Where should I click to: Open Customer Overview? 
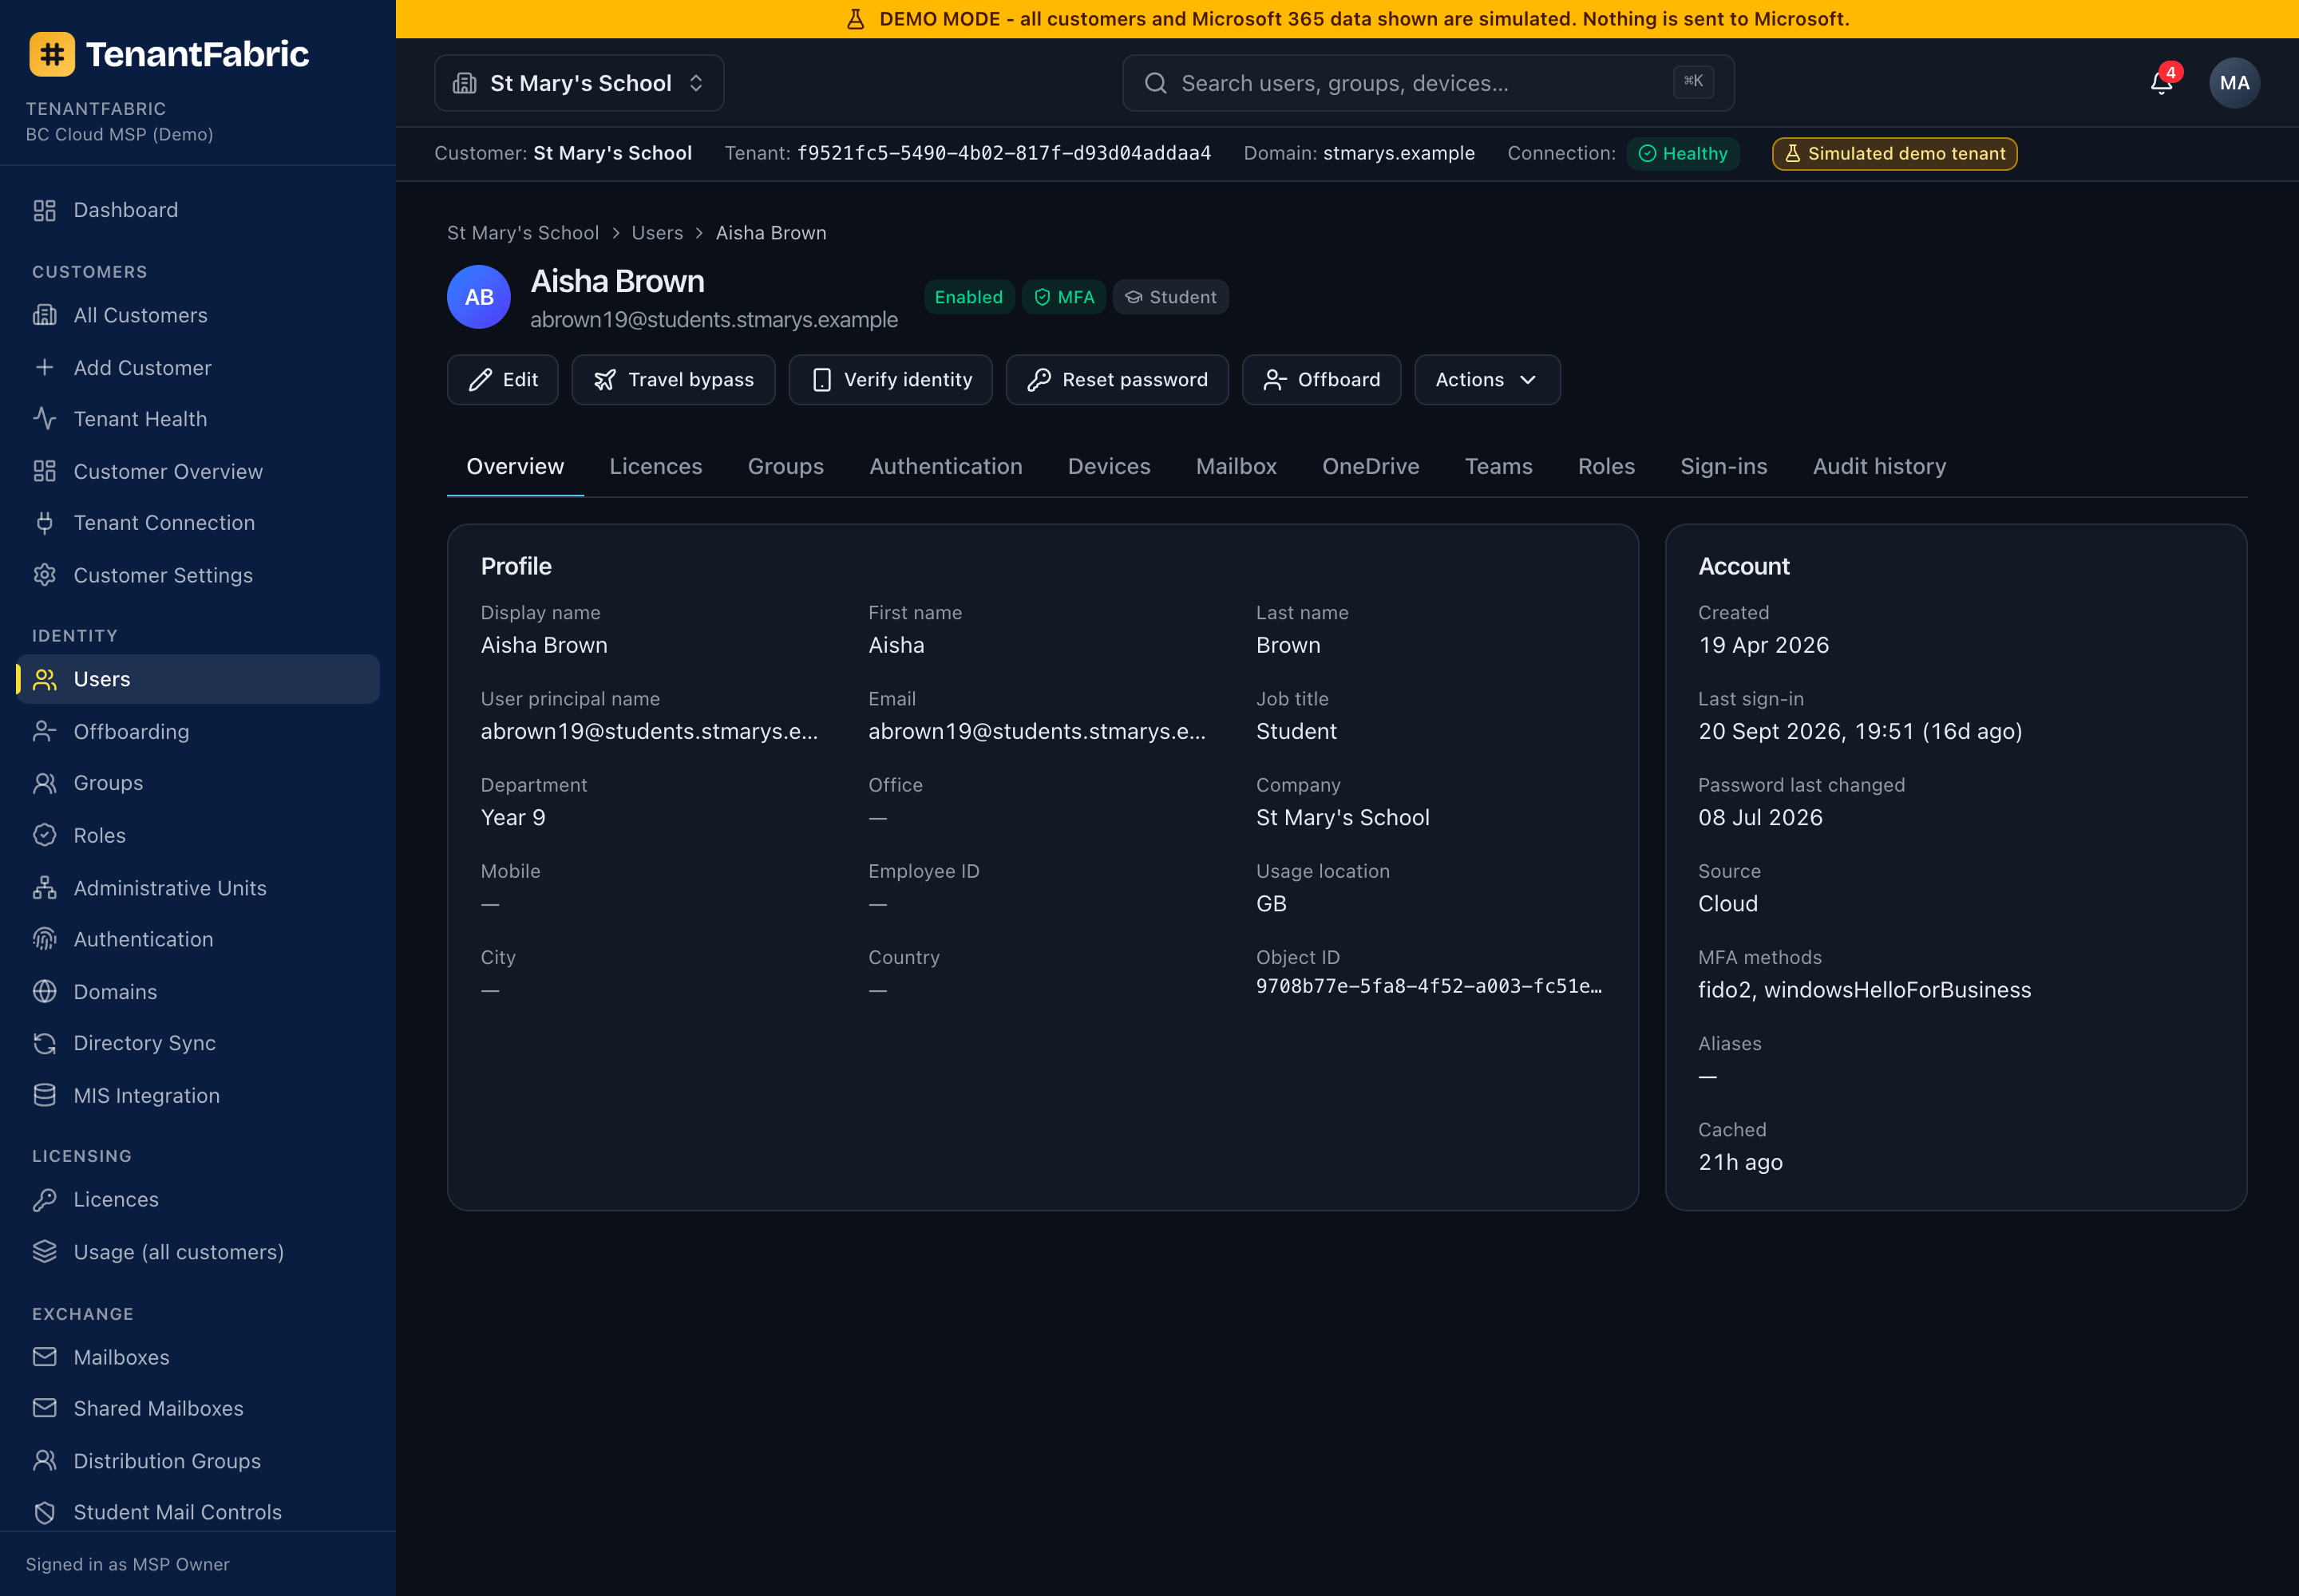[x=198, y=471]
